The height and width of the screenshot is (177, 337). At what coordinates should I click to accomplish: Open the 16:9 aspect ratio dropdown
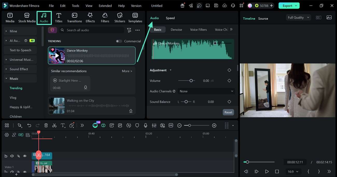coord(293,172)
